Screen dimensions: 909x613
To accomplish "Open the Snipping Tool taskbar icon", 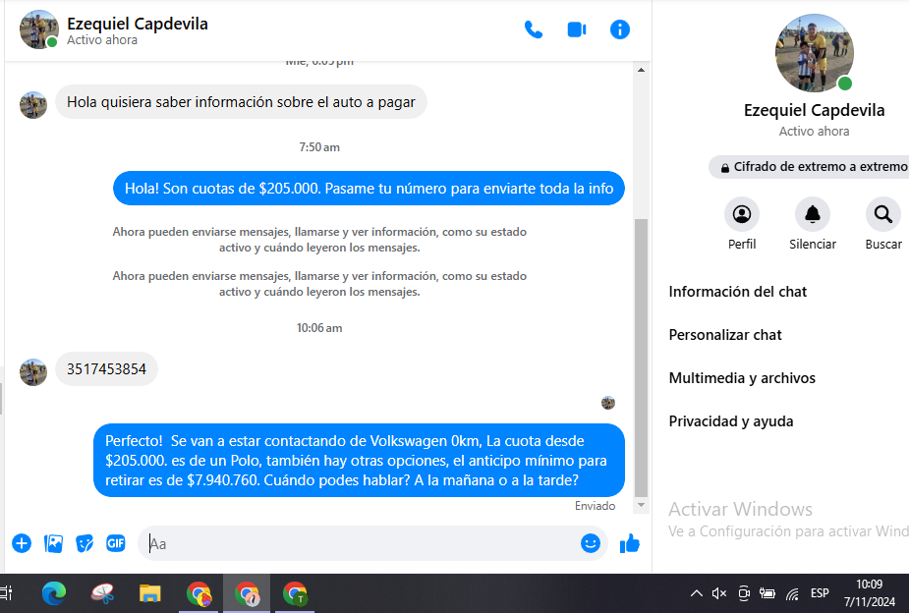I will [102, 593].
